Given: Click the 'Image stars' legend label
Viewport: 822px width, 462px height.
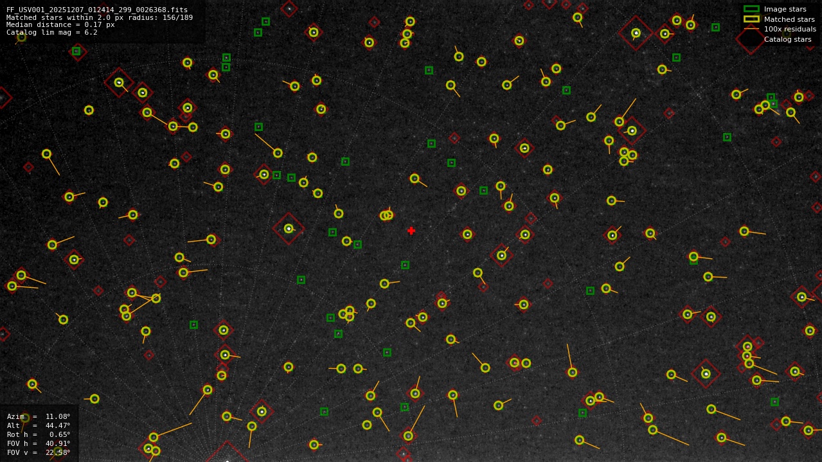Looking at the screenshot, I should click(x=785, y=9).
